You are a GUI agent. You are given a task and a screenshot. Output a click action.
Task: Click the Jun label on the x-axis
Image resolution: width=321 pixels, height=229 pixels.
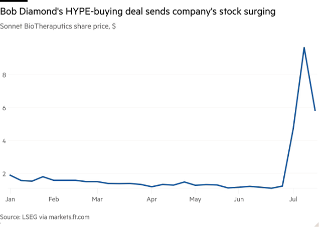click(239, 199)
